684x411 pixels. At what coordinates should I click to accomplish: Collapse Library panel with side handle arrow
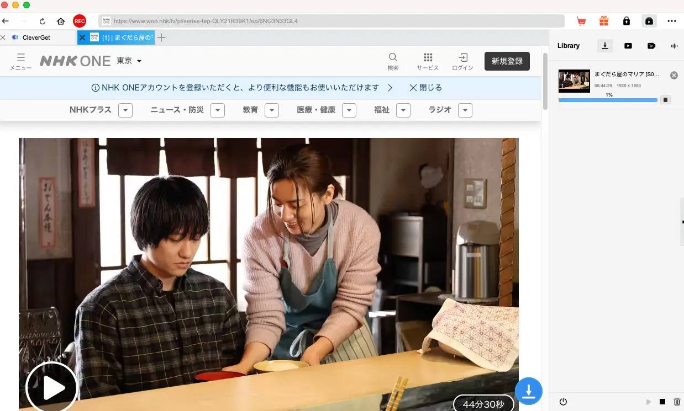pos(682,221)
